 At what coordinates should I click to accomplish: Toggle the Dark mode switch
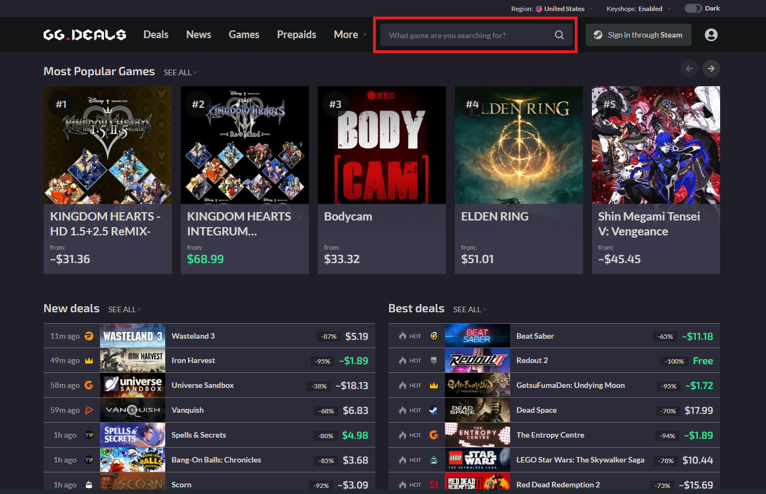[x=693, y=8]
